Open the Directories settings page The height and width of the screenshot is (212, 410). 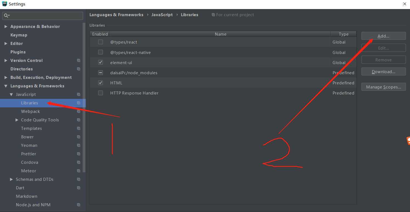click(21, 69)
